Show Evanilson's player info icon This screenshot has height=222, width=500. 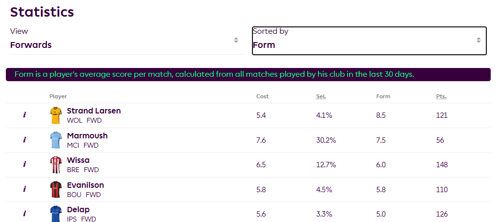pos(24,189)
